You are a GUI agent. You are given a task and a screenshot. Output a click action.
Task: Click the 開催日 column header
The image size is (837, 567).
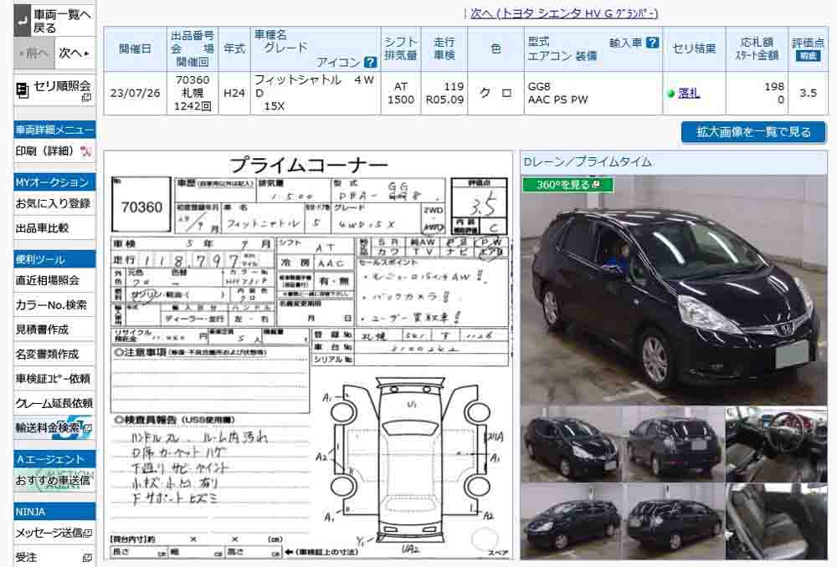135,49
